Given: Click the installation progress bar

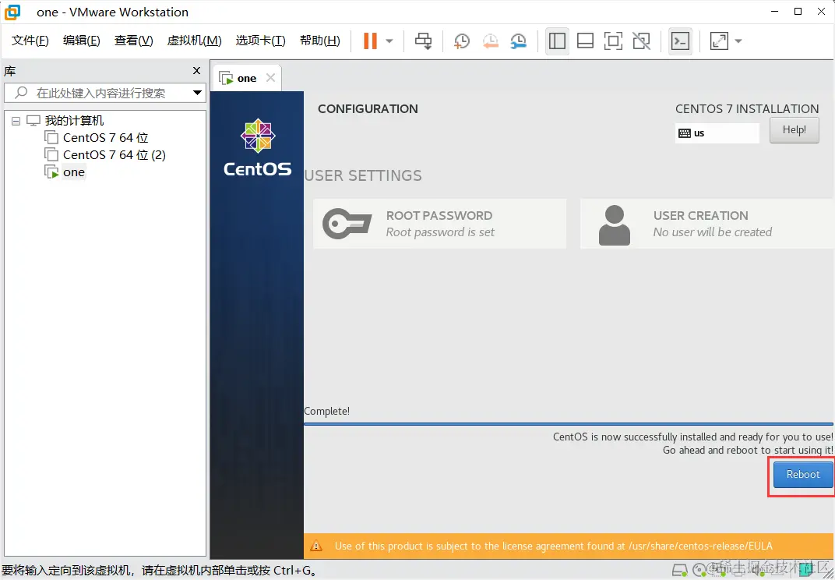Looking at the screenshot, I should [569, 424].
